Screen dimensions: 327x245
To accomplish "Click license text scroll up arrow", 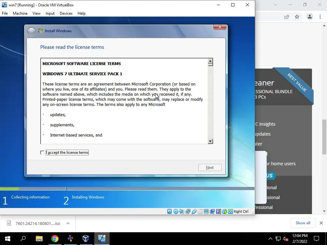I will (x=210, y=61).
